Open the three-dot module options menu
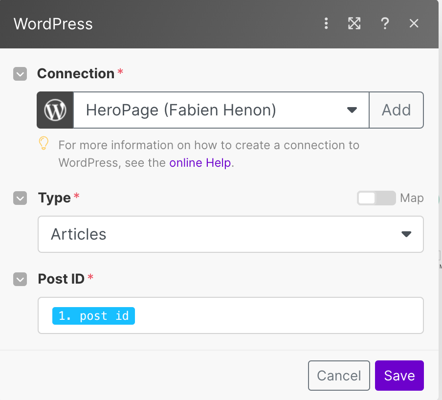 coord(326,23)
